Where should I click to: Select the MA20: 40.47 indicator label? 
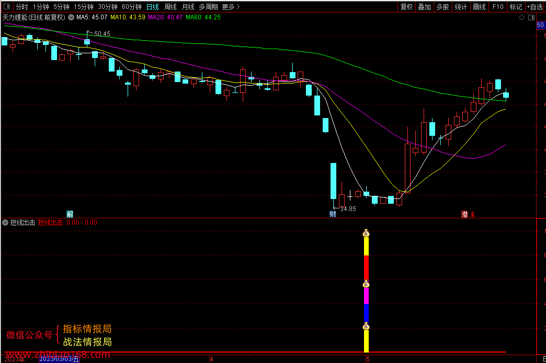[165, 17]
